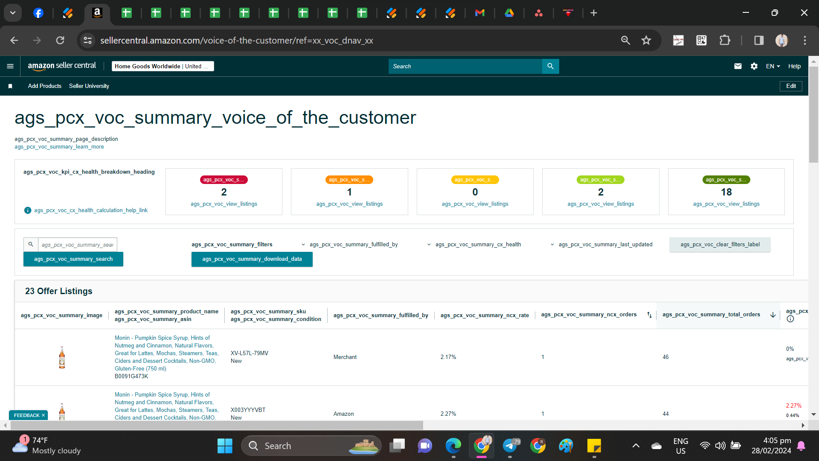819x461 pixels.
Task: Open Add Products menu item
Action: click(45, 86)
